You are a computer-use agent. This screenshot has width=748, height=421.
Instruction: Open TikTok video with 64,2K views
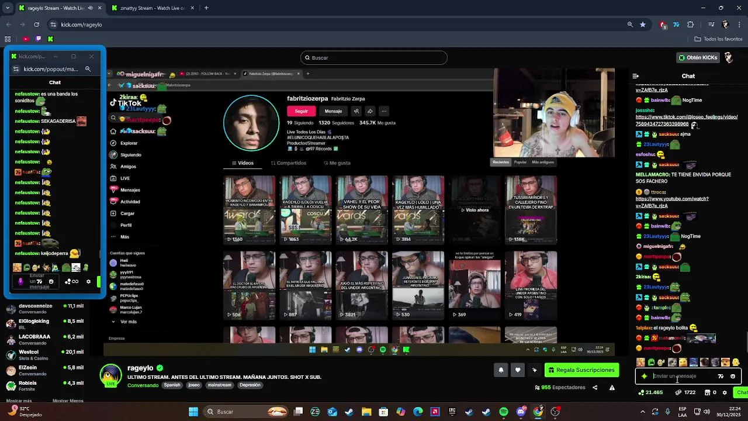[x=362, y=209]
